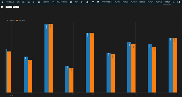Click the orange 12 Nov bar
The height and width of the screenshot is (97, 182).
tap(92, 63)
